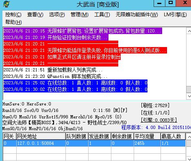The height and width of the screenshot is (161, 191).
Task: Open the 查看(V) menu
Action: (x=35, y=15)
